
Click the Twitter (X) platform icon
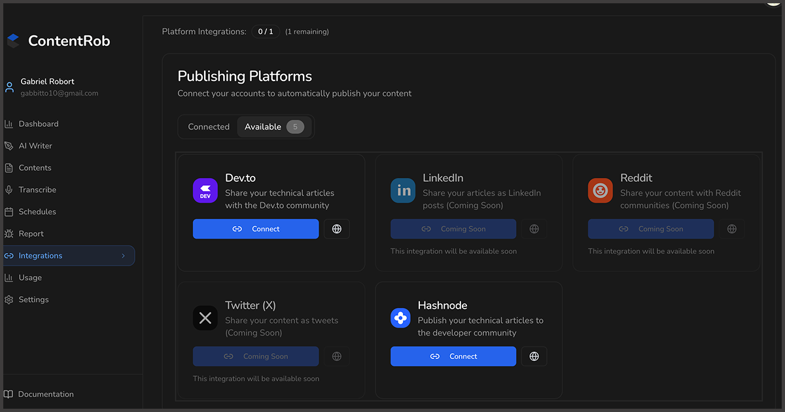point(205,318)
